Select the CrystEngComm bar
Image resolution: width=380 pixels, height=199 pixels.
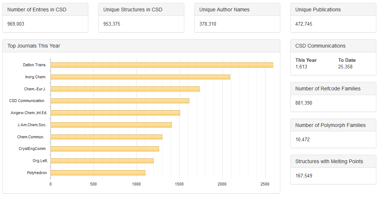[x=105, y=149]
